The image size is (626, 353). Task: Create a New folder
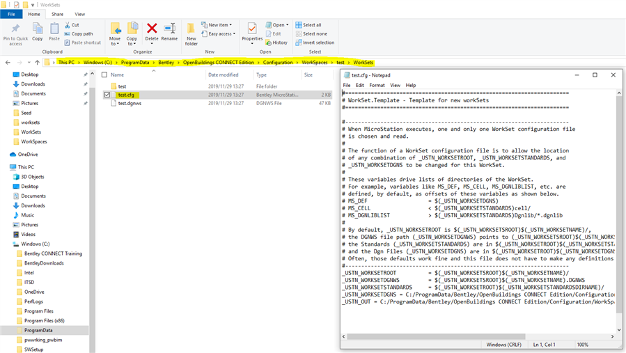point(191,34)
